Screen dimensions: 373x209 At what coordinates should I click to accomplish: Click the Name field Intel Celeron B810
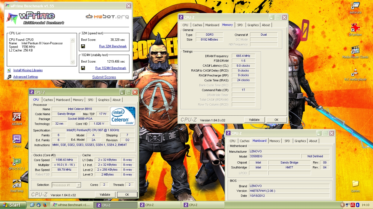pyautogui.click(x=80, y=109)
